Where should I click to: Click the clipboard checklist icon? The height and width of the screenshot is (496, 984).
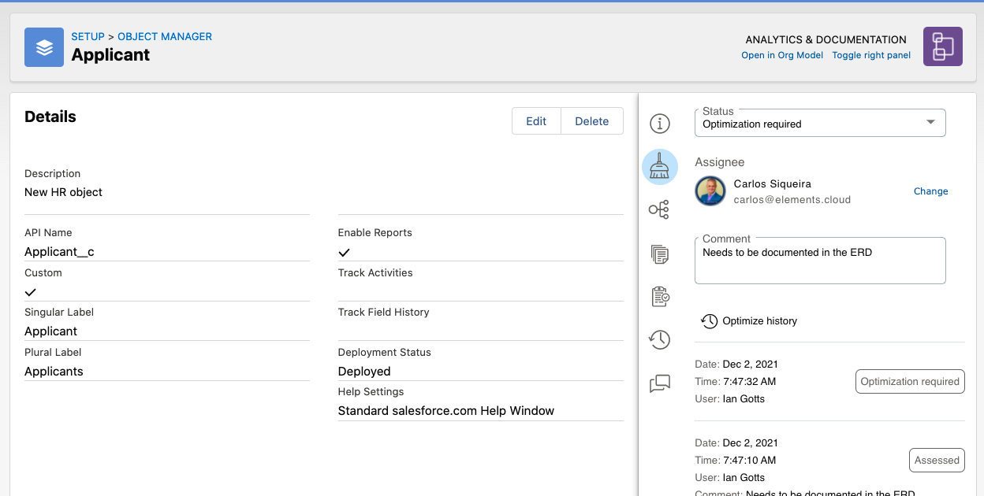coord(659,297)
